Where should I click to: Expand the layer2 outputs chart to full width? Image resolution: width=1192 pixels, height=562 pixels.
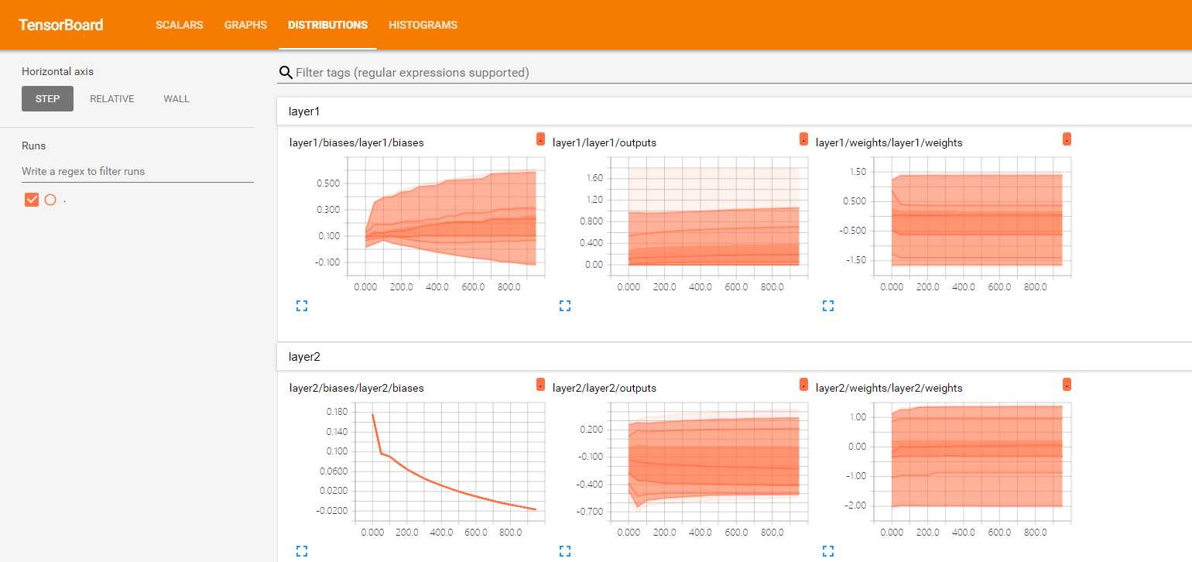point(565,551)
